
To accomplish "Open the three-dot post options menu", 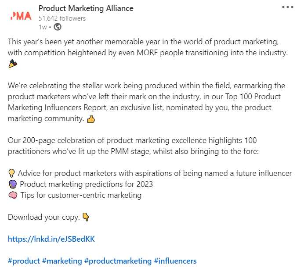I will coord(287,7).
